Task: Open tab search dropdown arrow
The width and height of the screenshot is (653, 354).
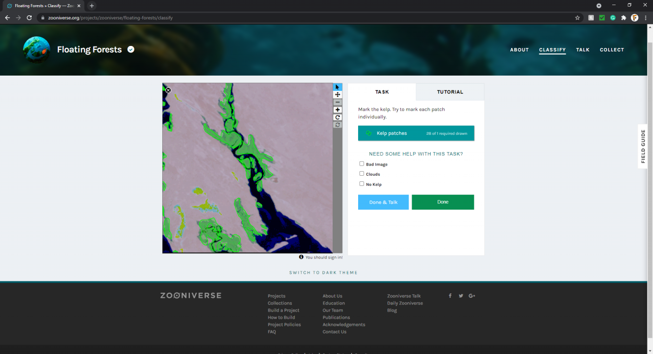Action: coord(599,6)
